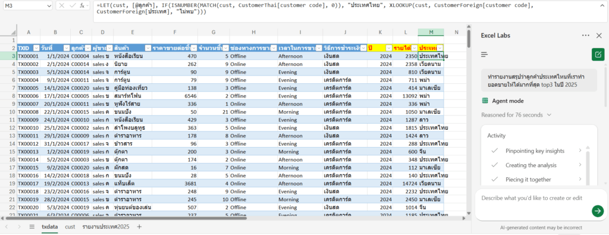Viewport: 609px width, 235px height.
Task: Switch to the cust sheet tab
Action: click(70, 227)
